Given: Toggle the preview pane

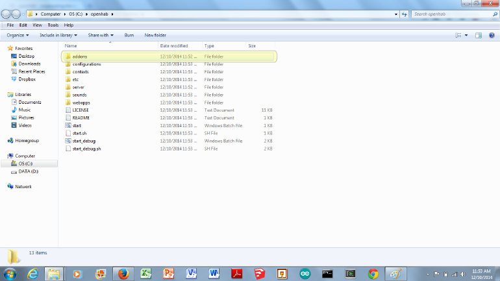Looking at the screenshot, I should point(479,35).
